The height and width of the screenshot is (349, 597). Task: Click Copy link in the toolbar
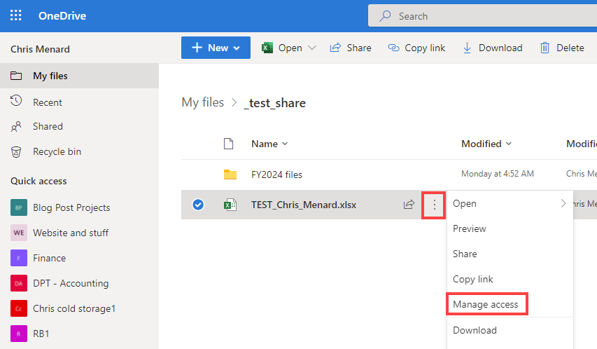(x=416, y=48)
